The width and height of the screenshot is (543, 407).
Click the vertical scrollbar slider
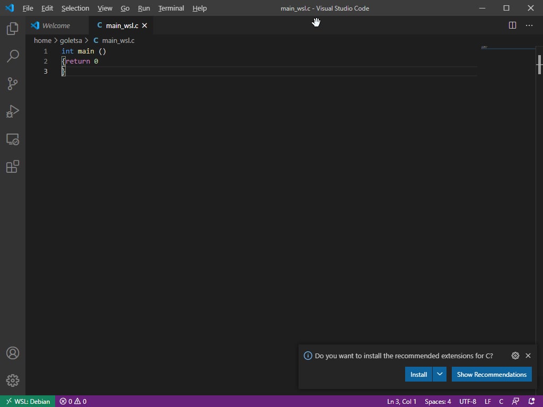point(539,65)
